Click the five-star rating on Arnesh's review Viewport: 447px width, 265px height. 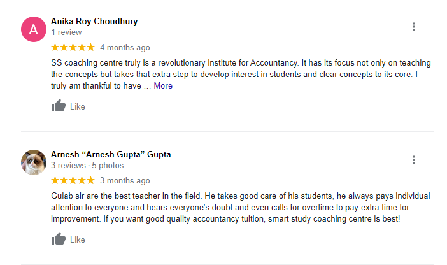(73, 180)
